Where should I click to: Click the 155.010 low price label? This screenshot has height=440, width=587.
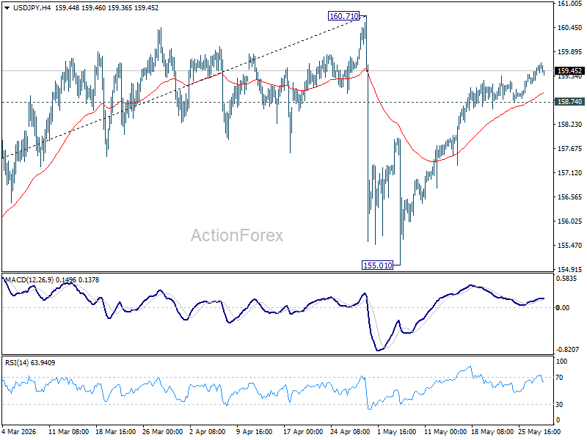coord(378,265)
